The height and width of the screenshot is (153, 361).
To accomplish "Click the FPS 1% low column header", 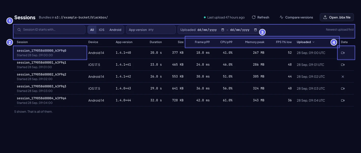I will pos(284,42).
